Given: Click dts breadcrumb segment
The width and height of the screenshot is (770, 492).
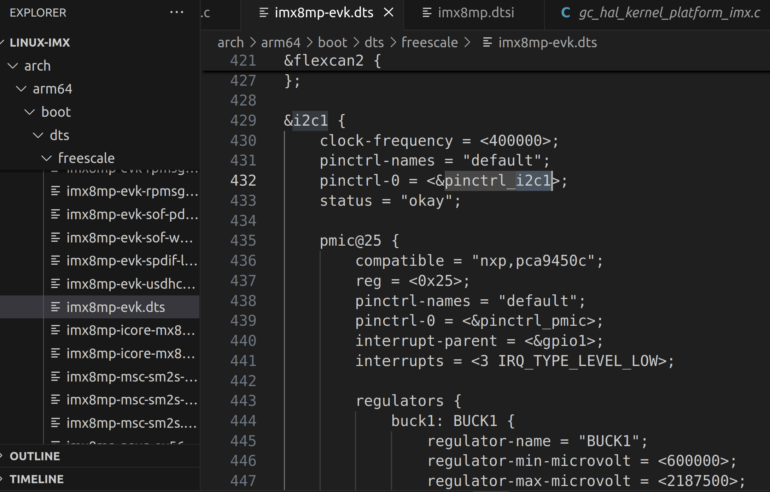Looking at the screenshot, I should coord(374,42).
